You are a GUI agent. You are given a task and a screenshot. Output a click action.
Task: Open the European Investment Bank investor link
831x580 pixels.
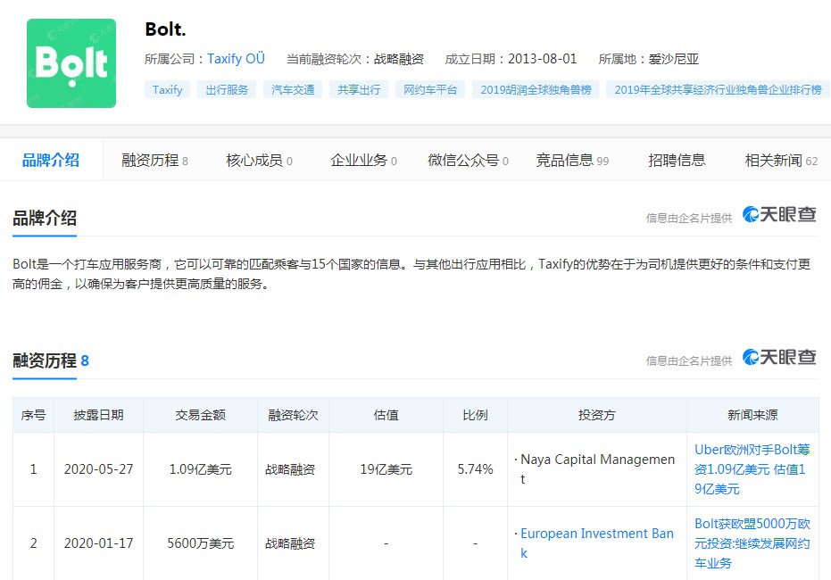(597, 543)
